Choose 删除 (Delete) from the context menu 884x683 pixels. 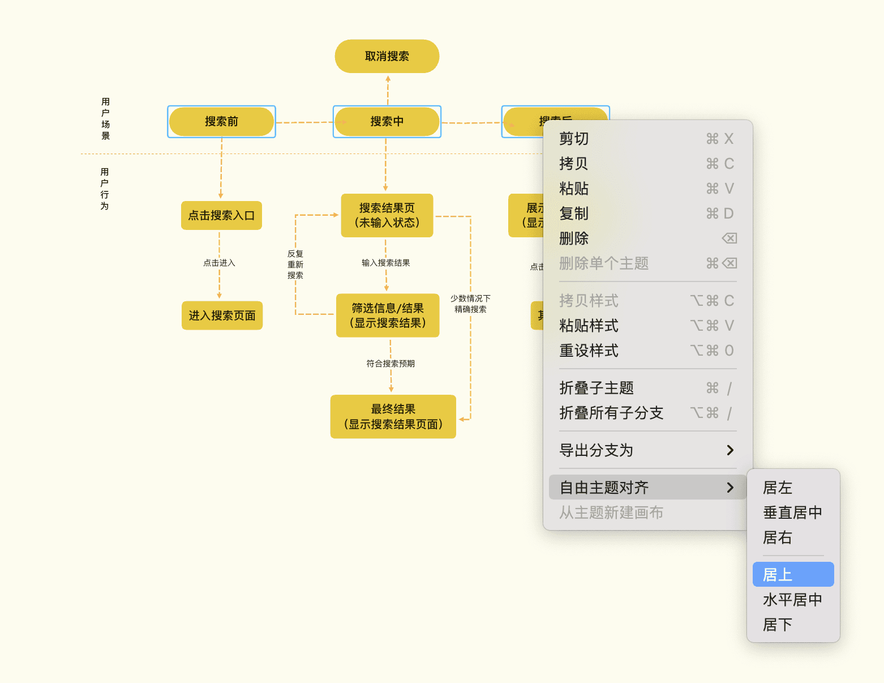coord(573,238)
